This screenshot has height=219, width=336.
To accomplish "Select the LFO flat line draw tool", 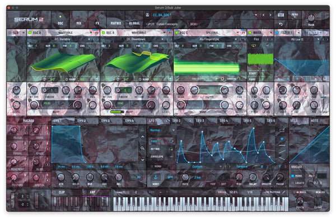I will tap(282, 145).
